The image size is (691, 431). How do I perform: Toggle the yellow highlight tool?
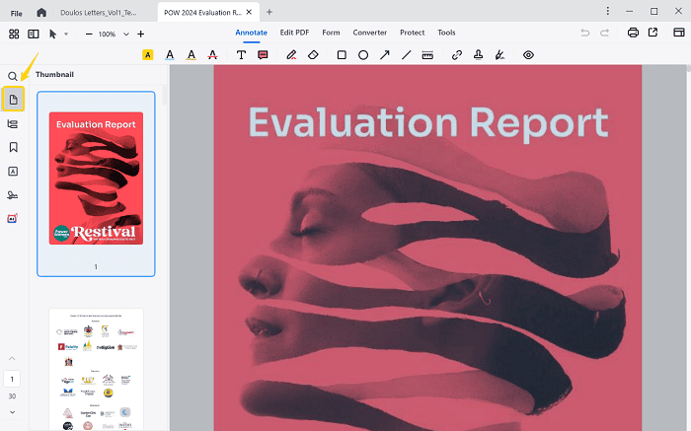pos(148,55)
